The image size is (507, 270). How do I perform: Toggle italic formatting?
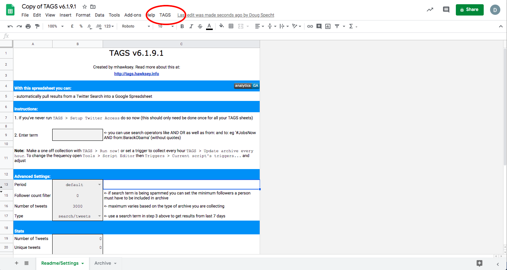tap(191, 26)
